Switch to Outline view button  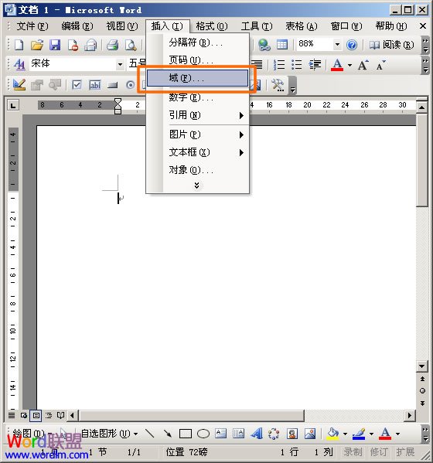tap(49, 415)
